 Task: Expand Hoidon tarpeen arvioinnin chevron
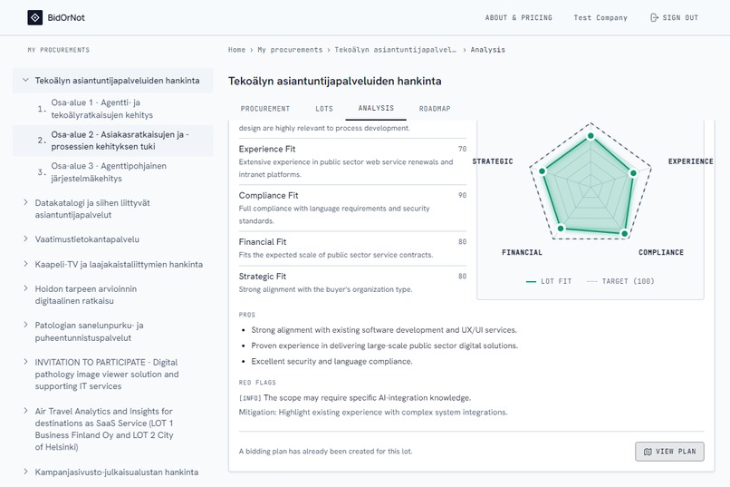[x=25, y=288]
